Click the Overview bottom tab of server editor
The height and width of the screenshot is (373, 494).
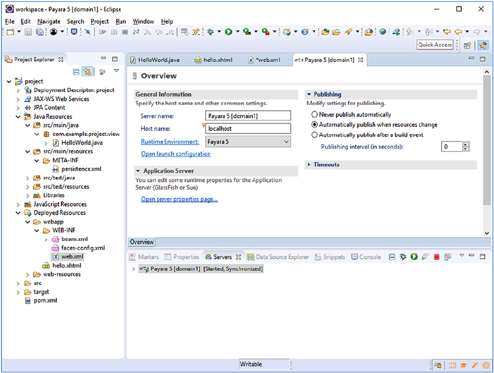click(142, 242)
